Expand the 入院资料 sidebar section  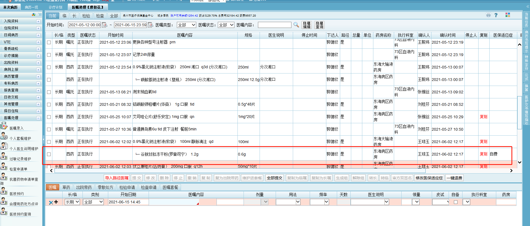click(x=38, y=21)
